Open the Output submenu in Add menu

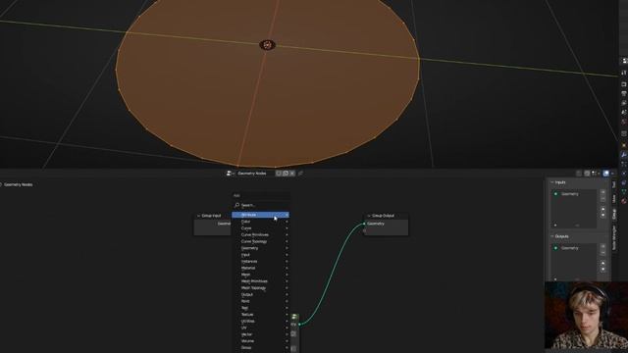click(x=260, y=294)
